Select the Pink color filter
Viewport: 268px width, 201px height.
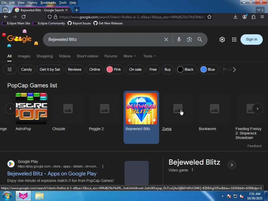point(114,69)
